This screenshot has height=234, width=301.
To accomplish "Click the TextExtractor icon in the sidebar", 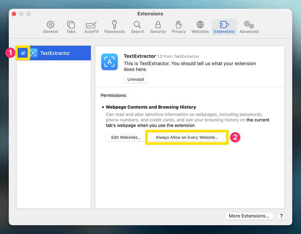I will (34, 53).
